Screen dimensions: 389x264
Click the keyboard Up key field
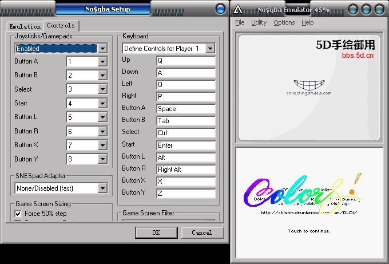[x=186, y=61]
